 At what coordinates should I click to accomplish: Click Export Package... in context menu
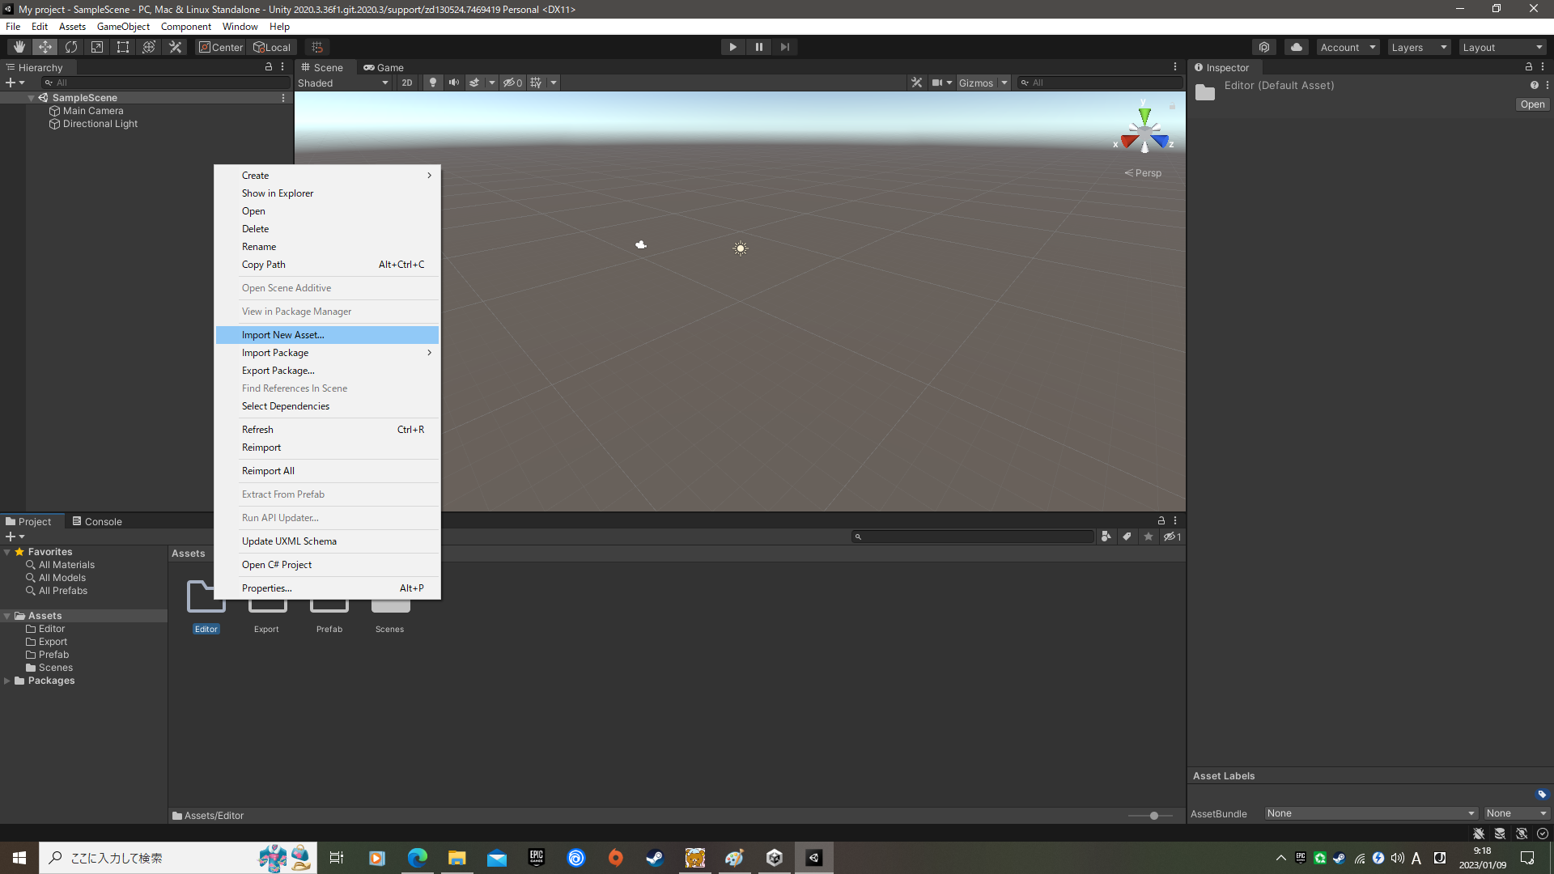[328, 371]
